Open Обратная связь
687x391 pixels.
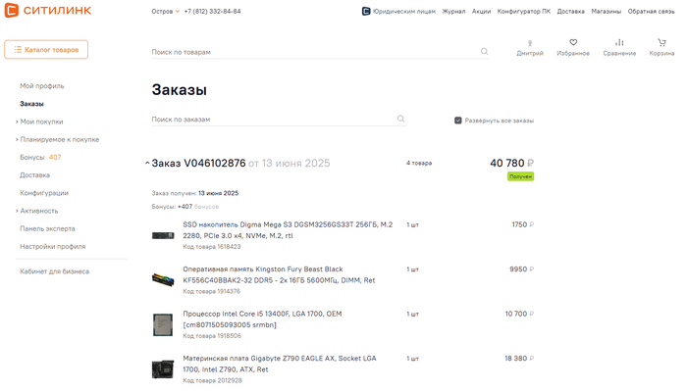pyautogui.click(x=651, y=12)
